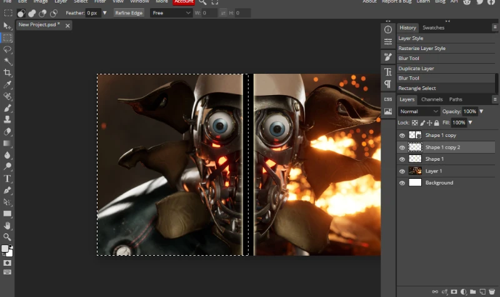Viewport: 500px width, 297px height.
Task: Open the Properties sliders panel icon
Action: click(x=388, y=42)
